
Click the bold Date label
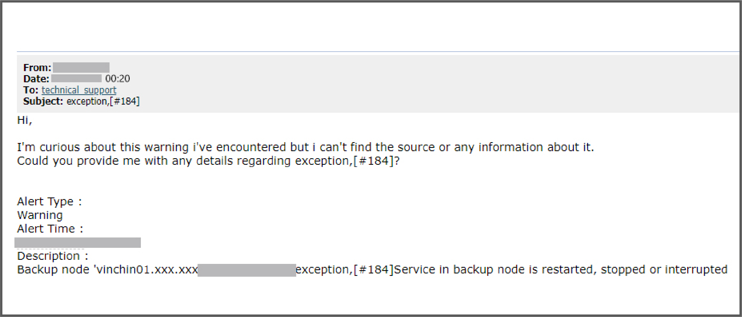(36, 79)
